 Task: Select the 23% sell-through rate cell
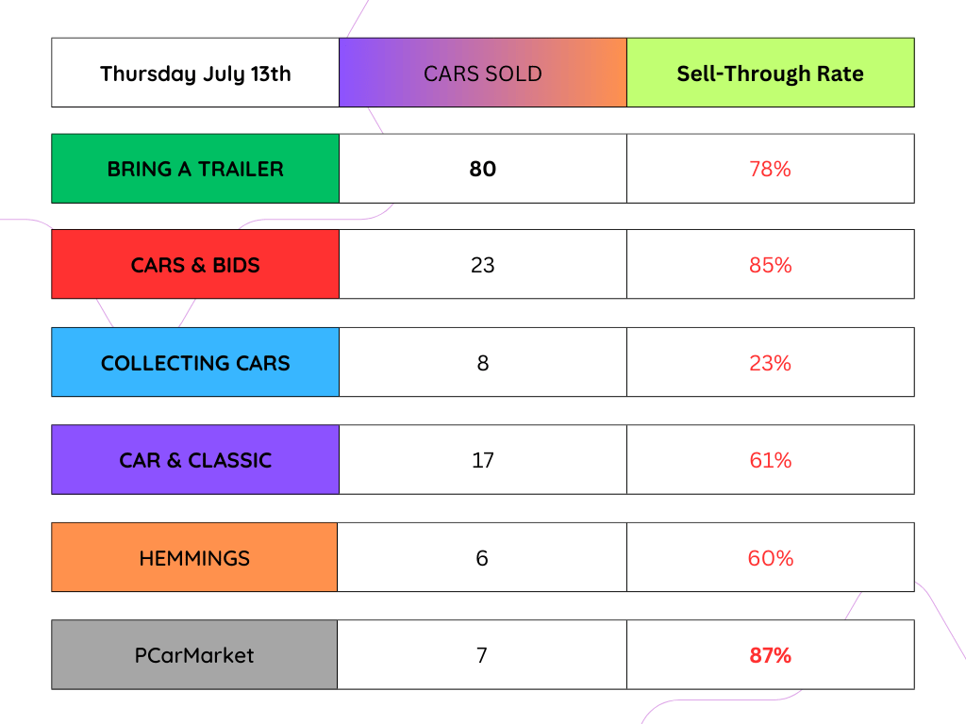pyautogui.click(x=770, y=363)
